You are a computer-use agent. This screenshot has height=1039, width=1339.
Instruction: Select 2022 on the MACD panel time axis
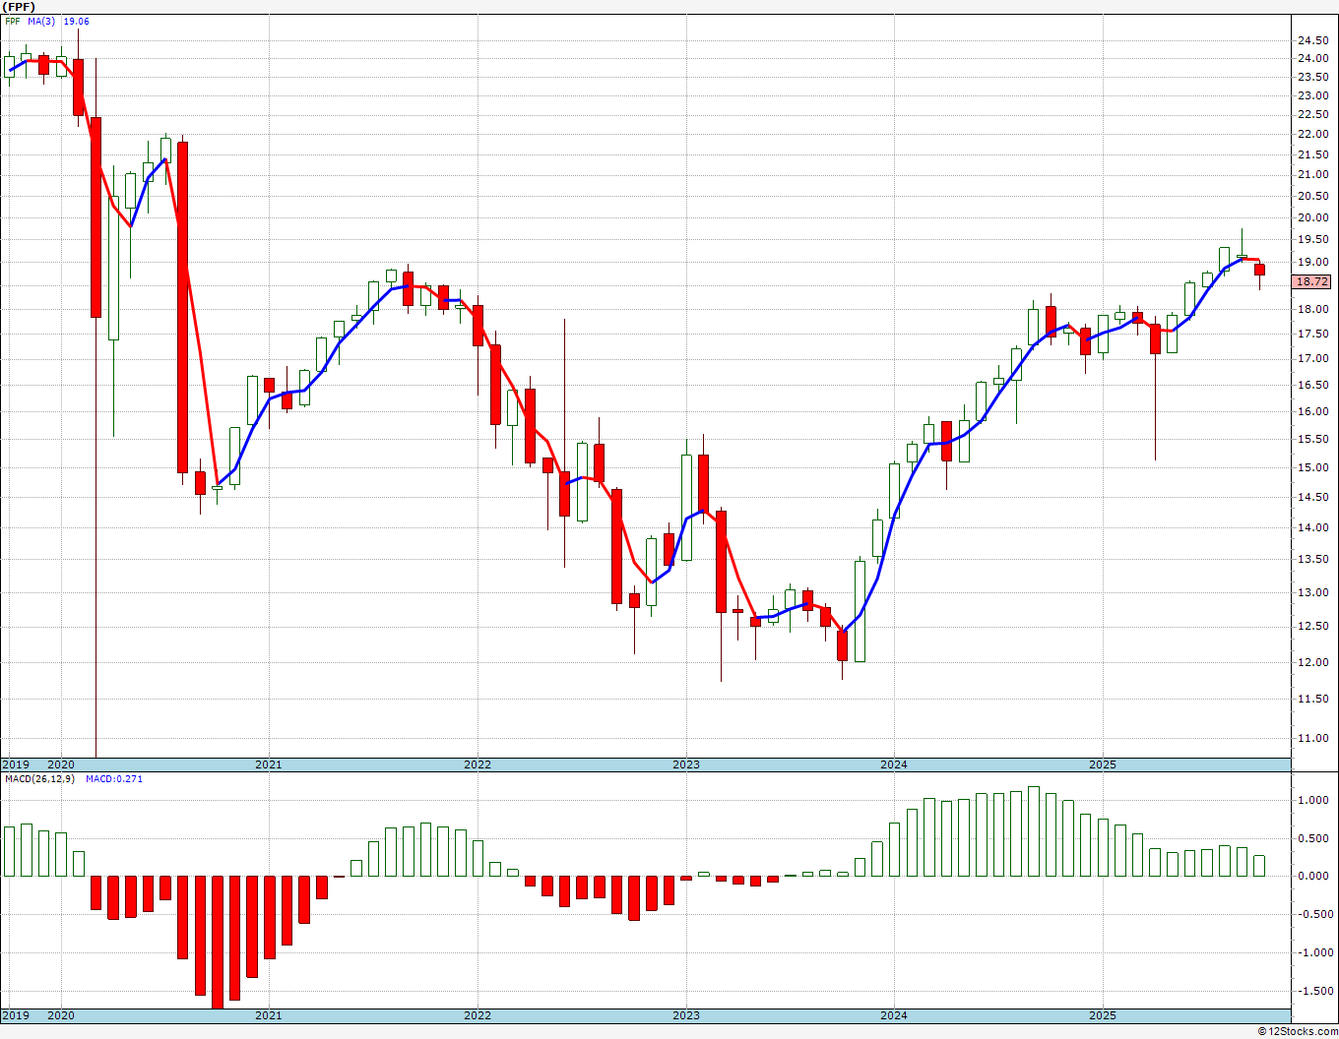click(478, 1015)
